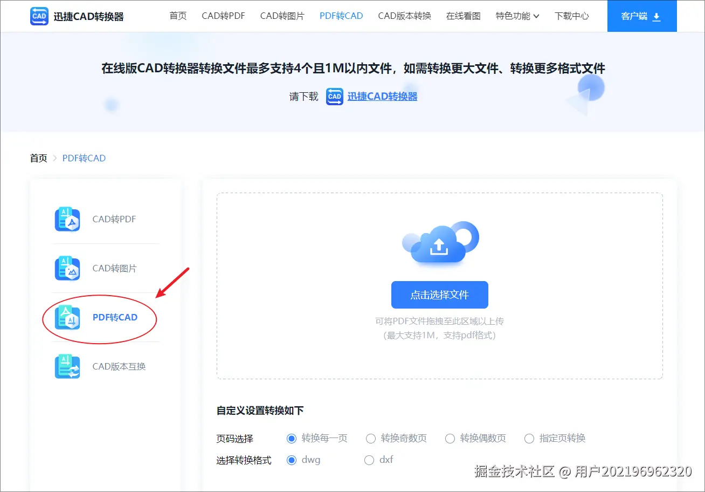Screen dimensions: 705x492
Task: Click 迅捷CAD转换器 brand name in header
Action: (89, 17)
